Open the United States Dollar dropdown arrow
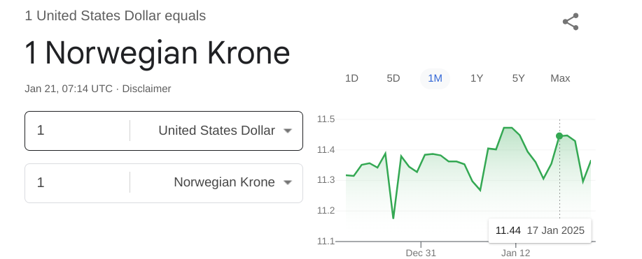This screenshot has height=259, width=642. click(x=288, y=131)
